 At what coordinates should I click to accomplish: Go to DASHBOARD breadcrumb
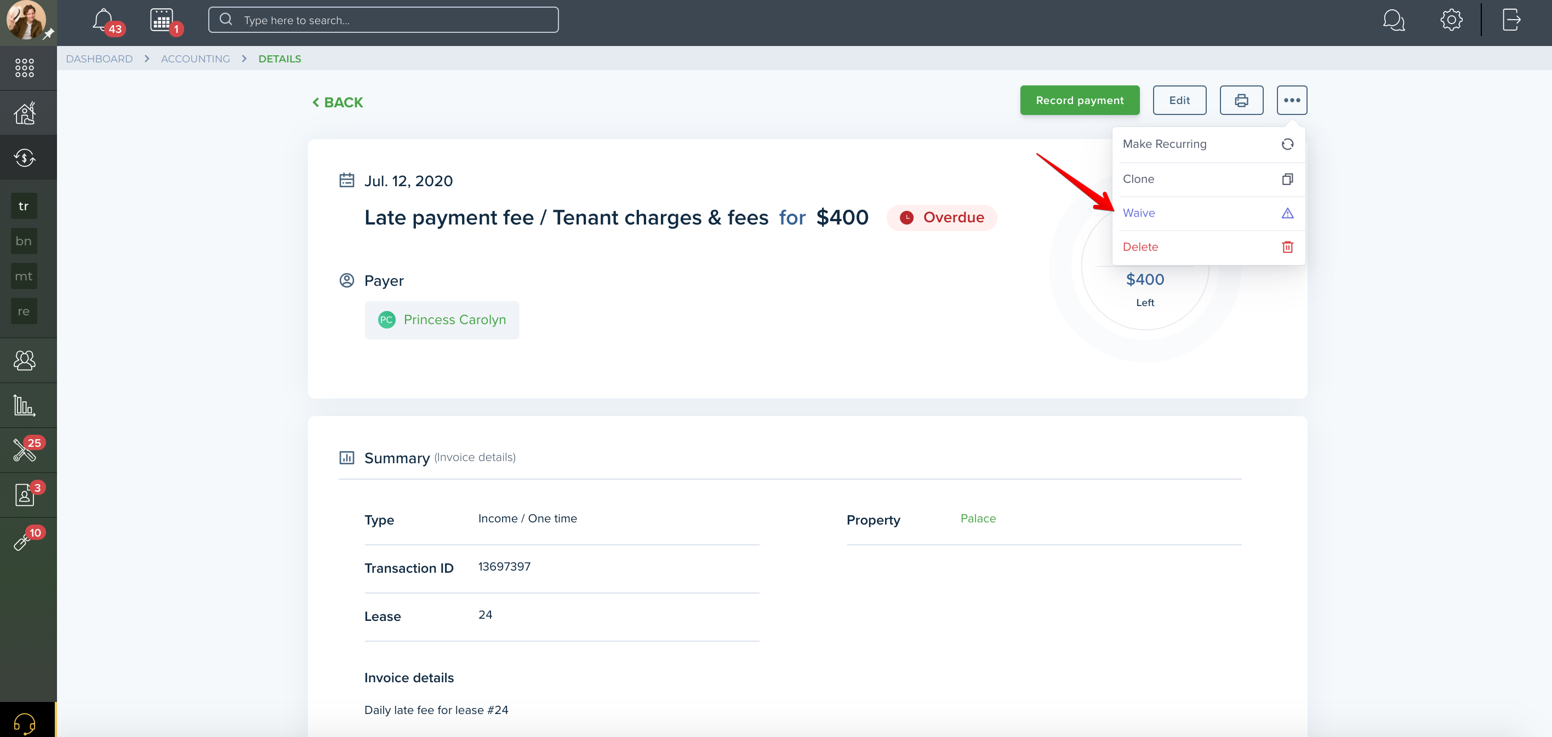coord(99,59)
